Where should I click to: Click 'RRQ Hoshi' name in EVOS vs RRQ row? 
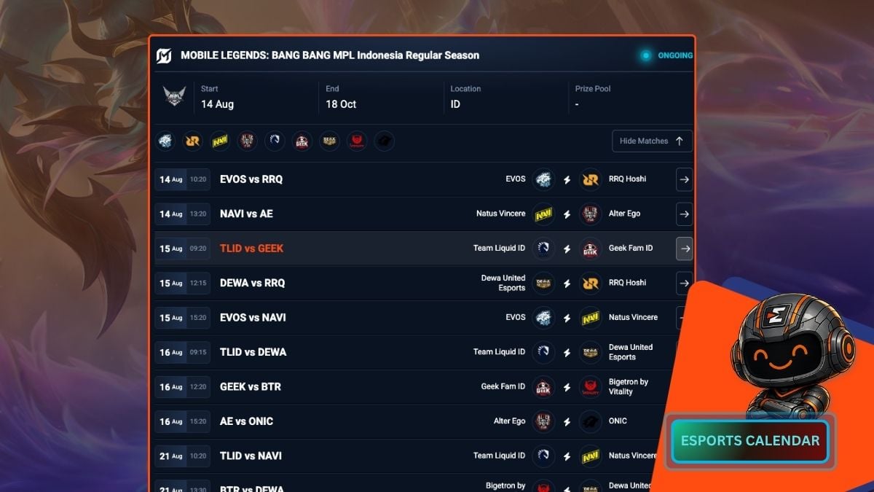click(627, 179)
